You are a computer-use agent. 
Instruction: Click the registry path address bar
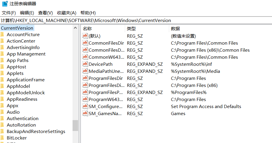point(136,21)
